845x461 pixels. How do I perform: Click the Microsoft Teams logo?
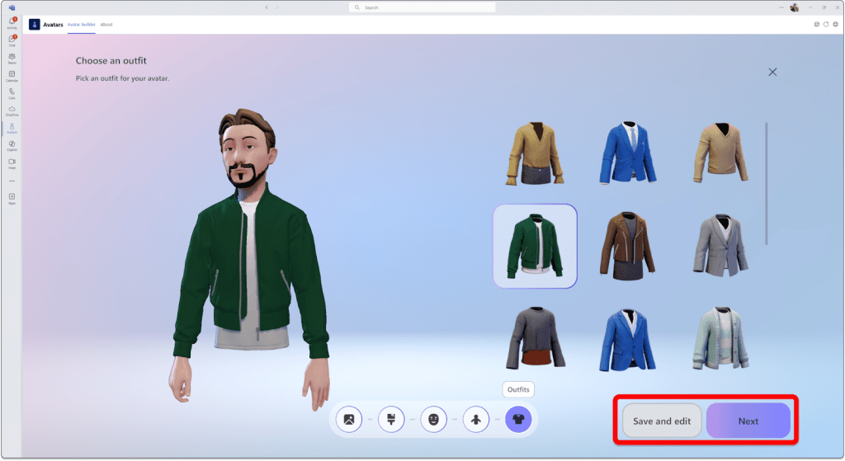(x=12, y=7)
